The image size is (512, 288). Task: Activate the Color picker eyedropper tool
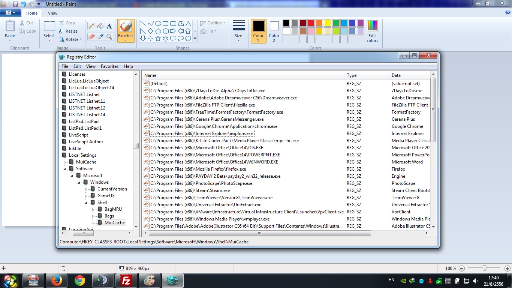click(100, 36)
